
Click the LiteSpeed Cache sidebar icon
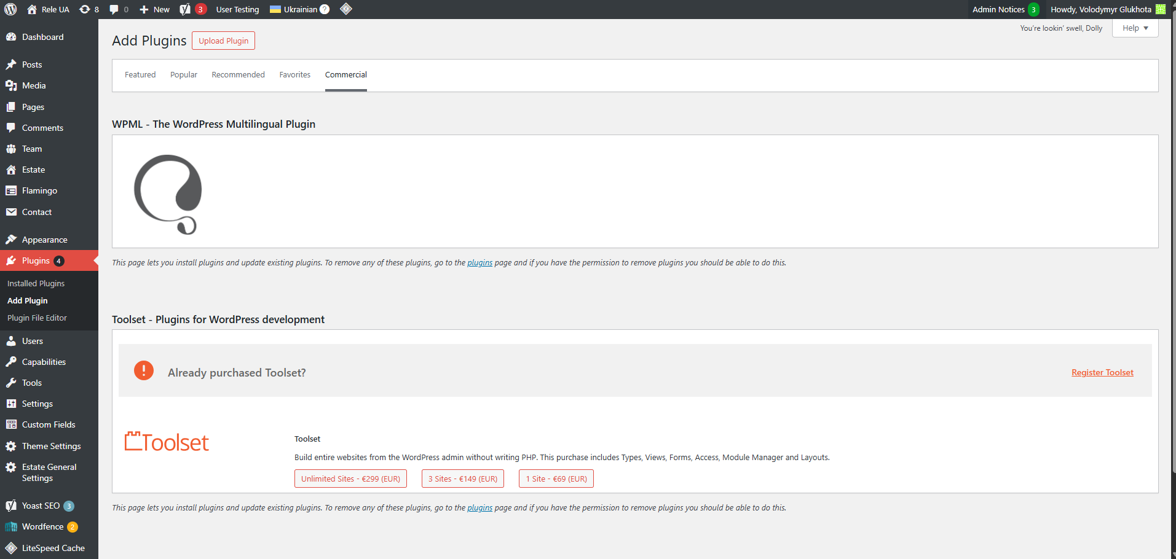coord(11,548)
